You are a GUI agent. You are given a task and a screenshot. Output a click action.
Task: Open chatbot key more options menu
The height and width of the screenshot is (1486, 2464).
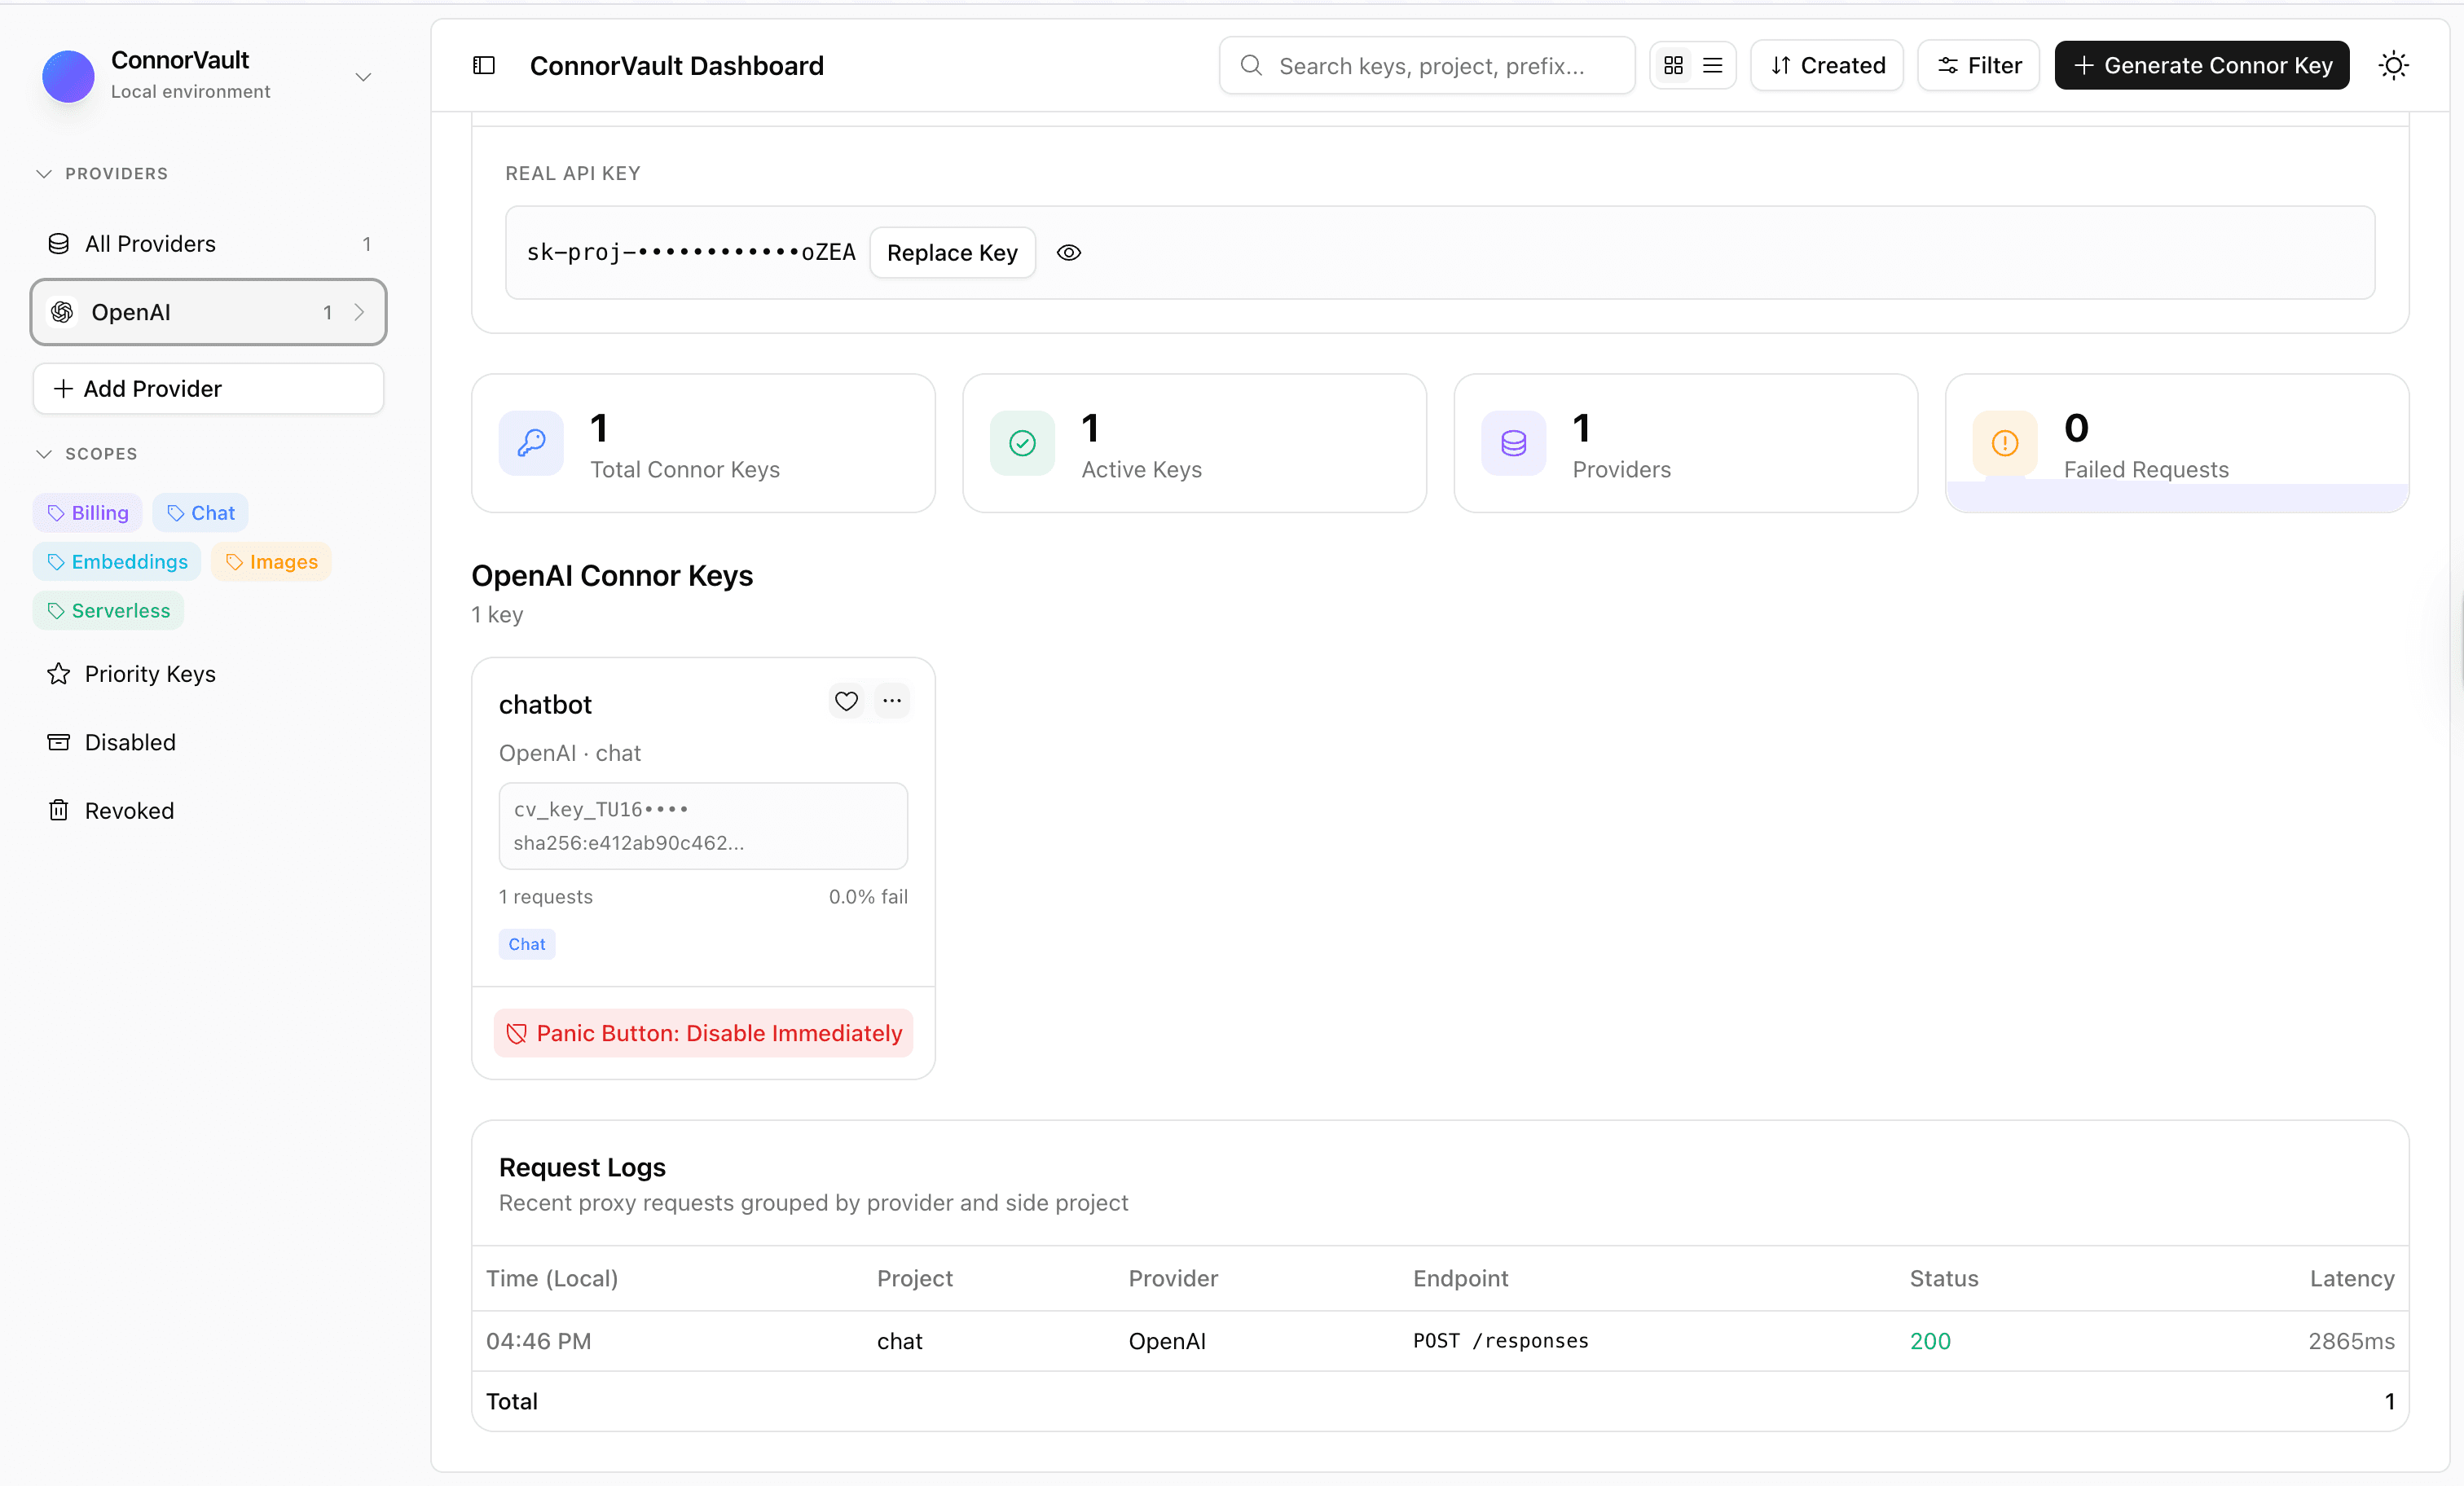tap(892, 701)
